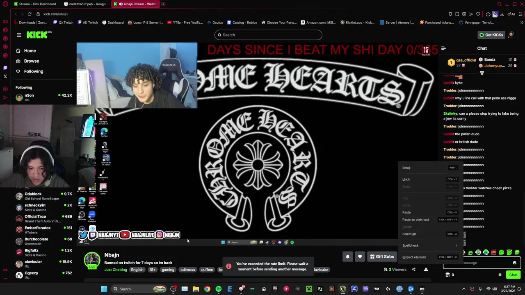This screenshot has width=525, height=295.
Task: Expand pinned chat leaderboard chevron
Action: tap(482, 73)
